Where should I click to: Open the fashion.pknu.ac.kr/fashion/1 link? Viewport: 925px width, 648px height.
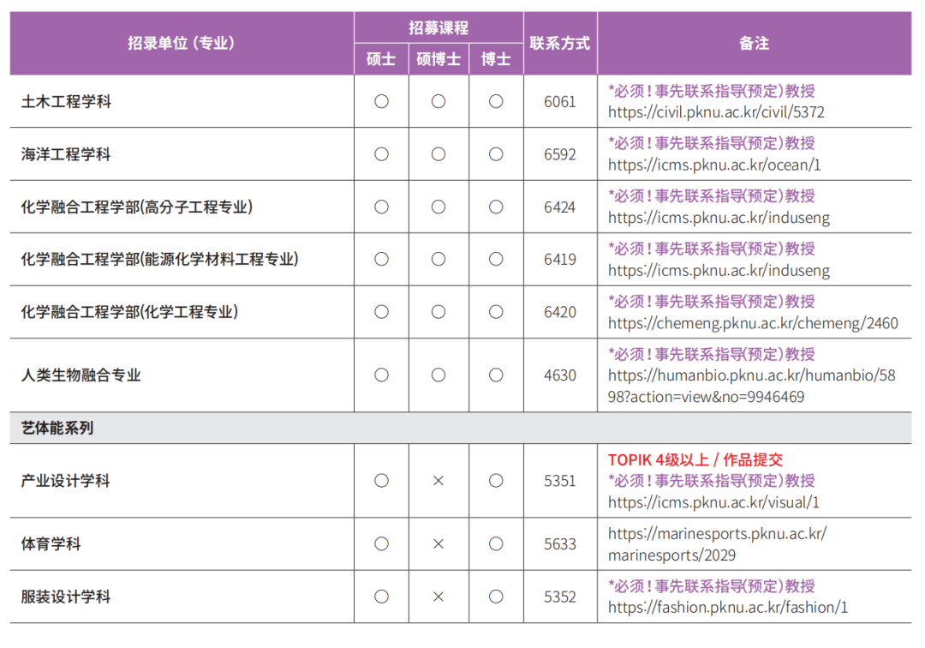click(x=727, y=608)
